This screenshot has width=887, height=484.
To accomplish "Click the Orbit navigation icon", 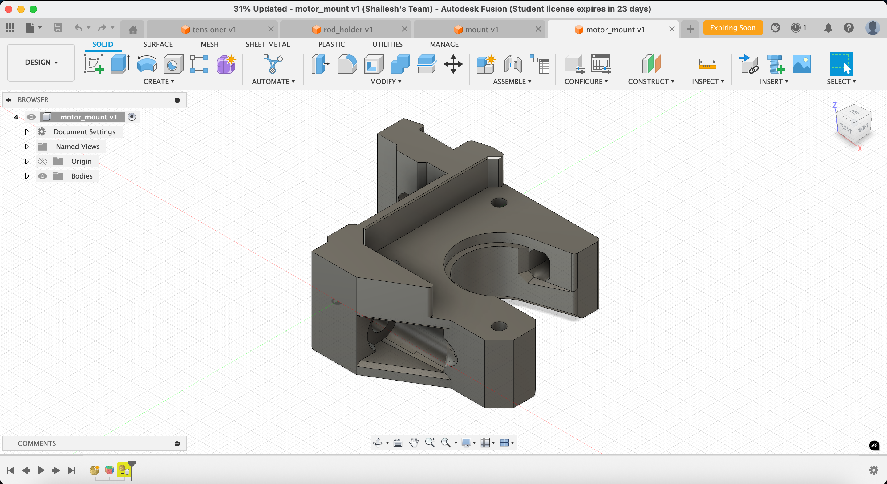I will pos(378,442).
